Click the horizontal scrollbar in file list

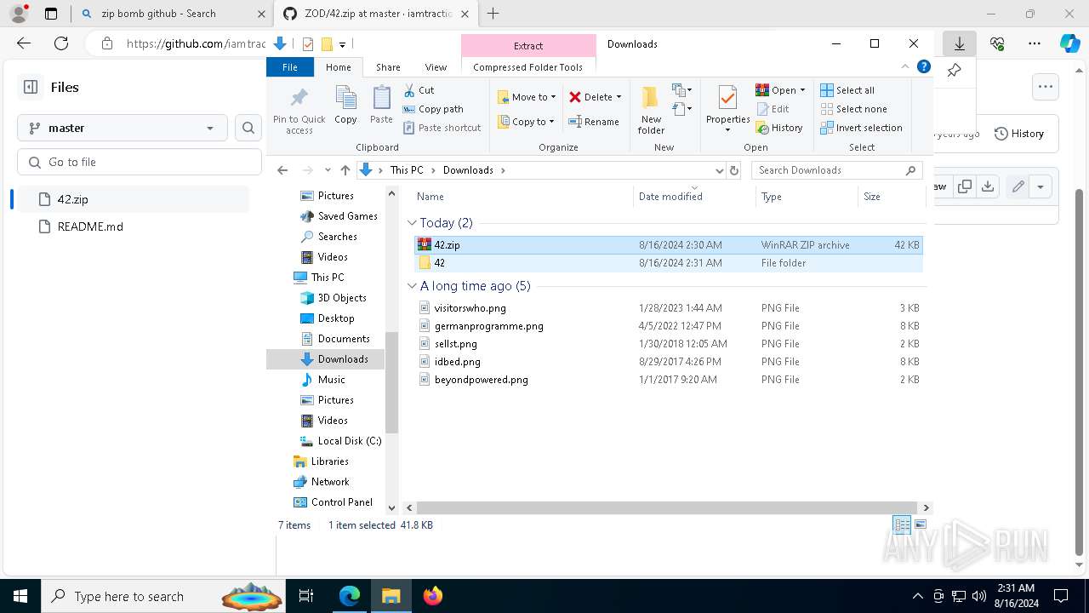click(665, 507)
